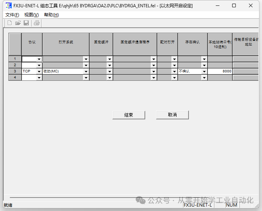Select row header 4

pyautogui.click(x=15, y=77)
